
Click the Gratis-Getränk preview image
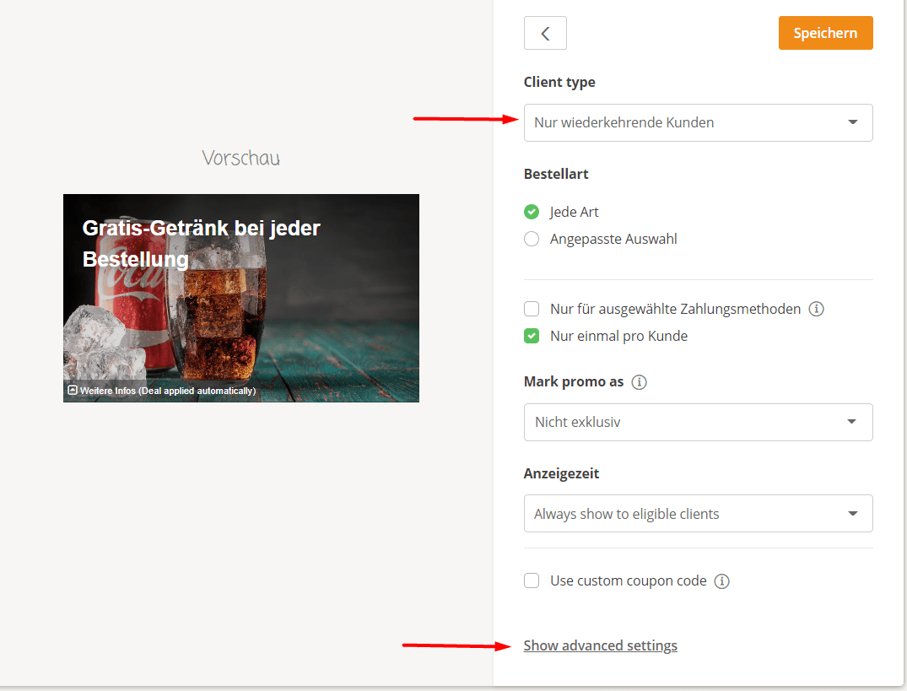point(241,298)
